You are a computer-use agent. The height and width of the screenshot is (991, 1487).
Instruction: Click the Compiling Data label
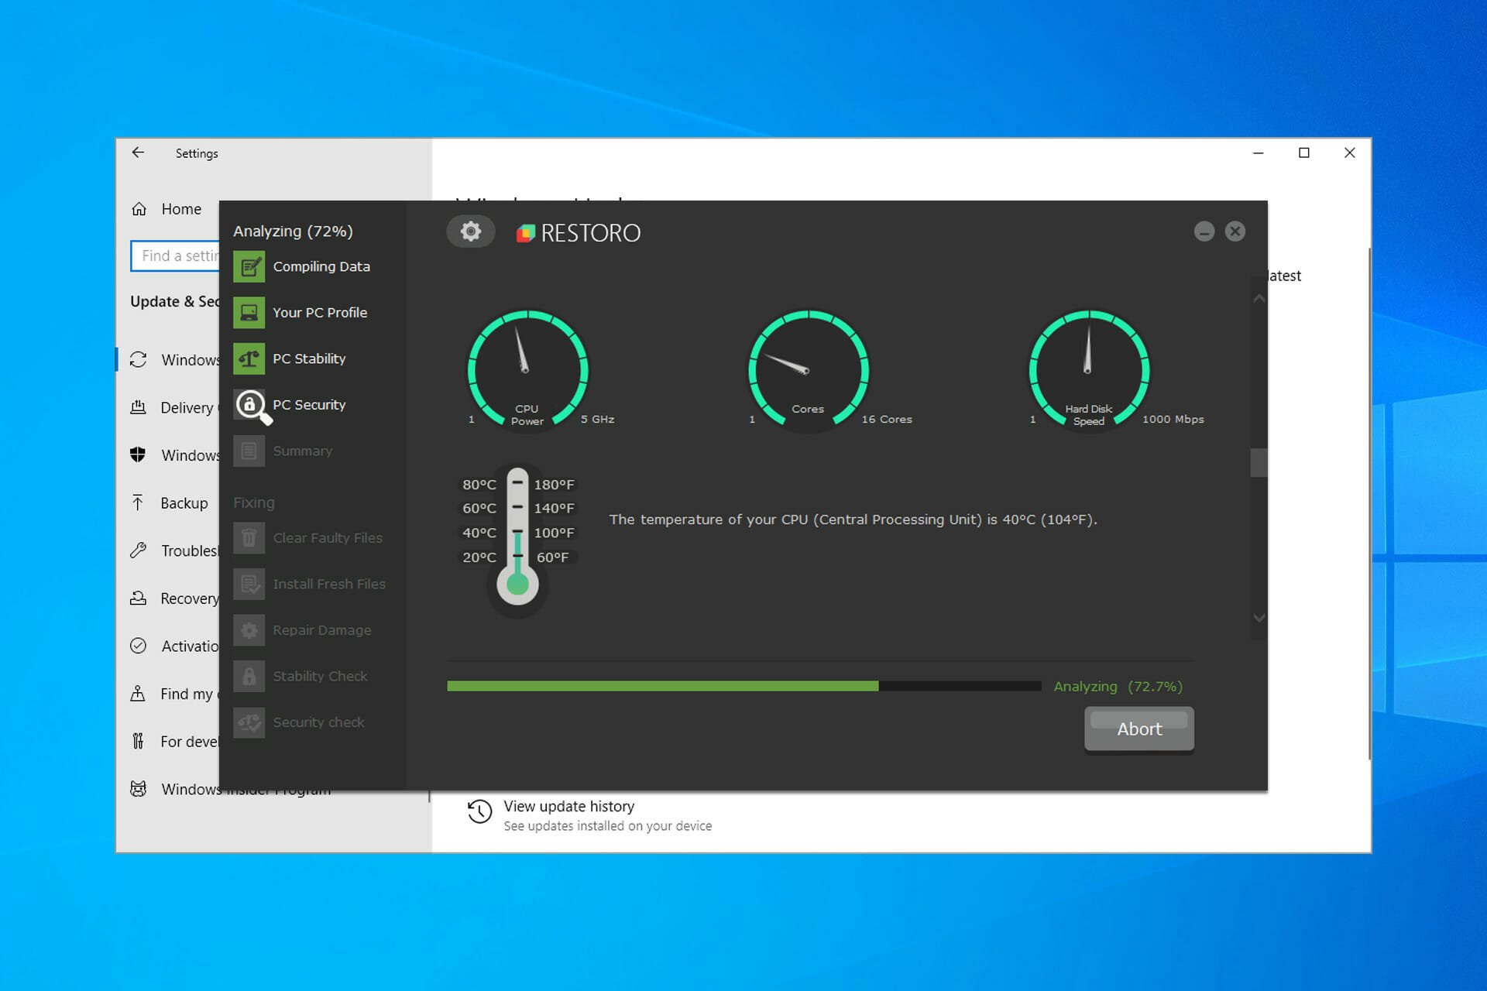(321, 266)
